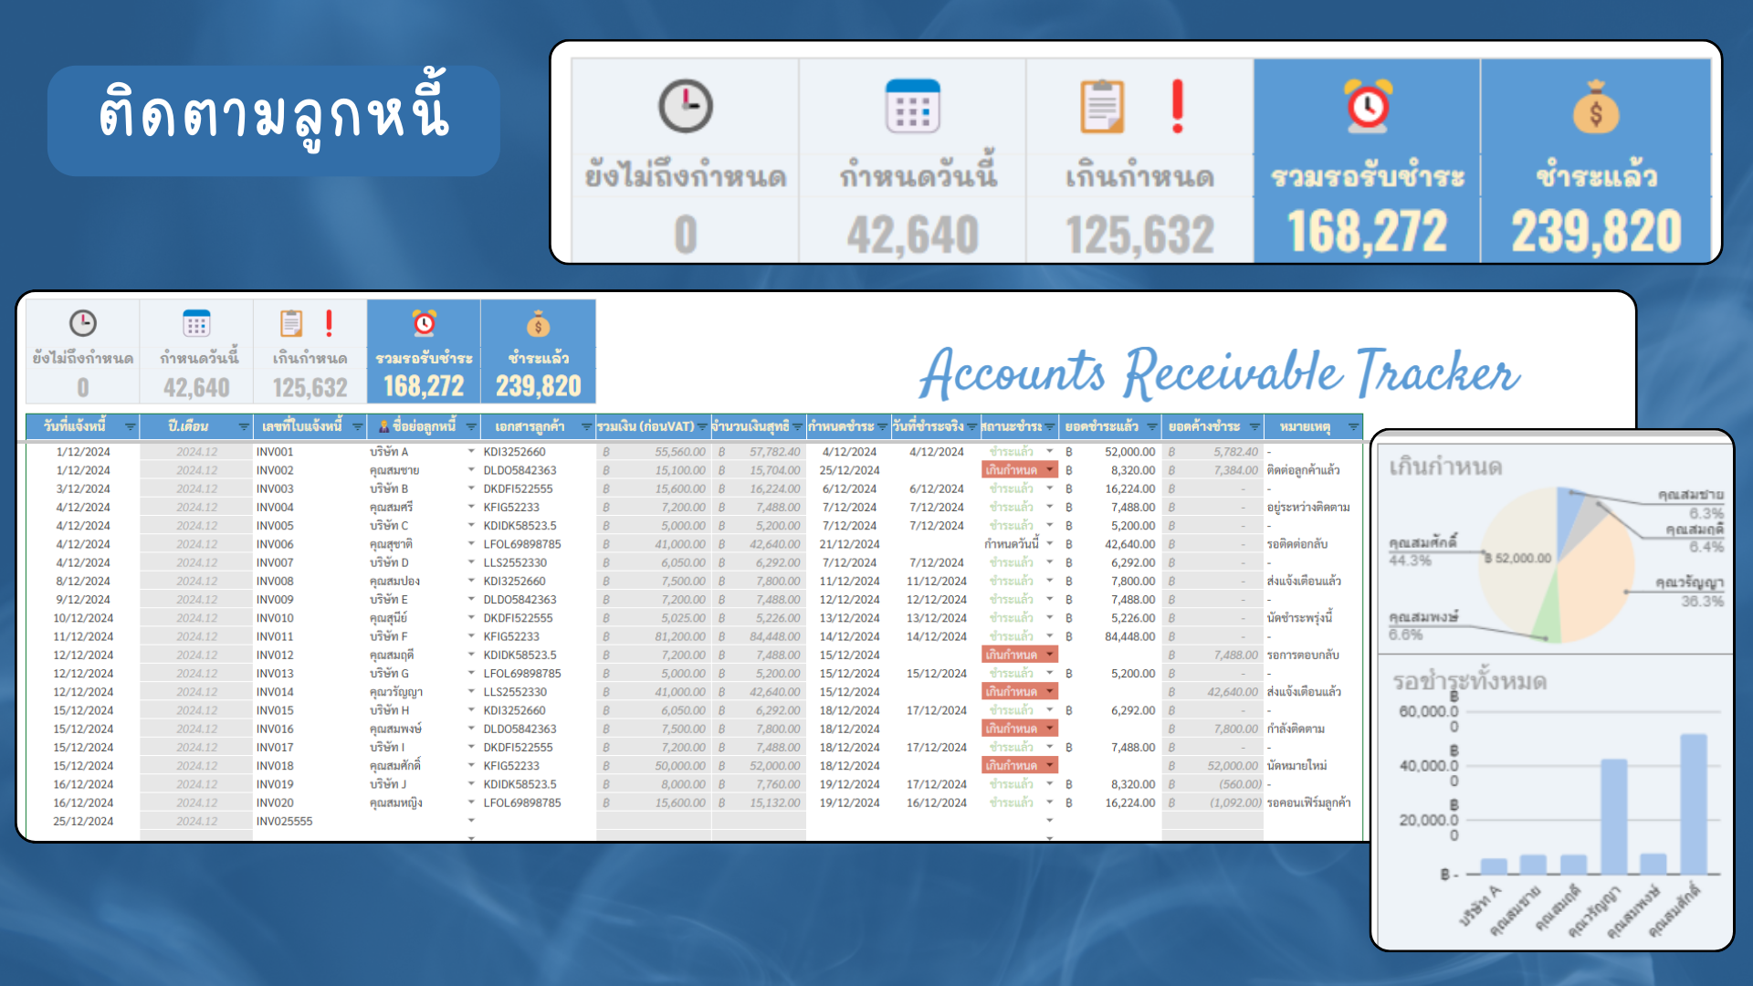The width and height of the screenshot is (1753, 986).
Task: Click the small money bag icon above the table
Action: click(538, 324)
